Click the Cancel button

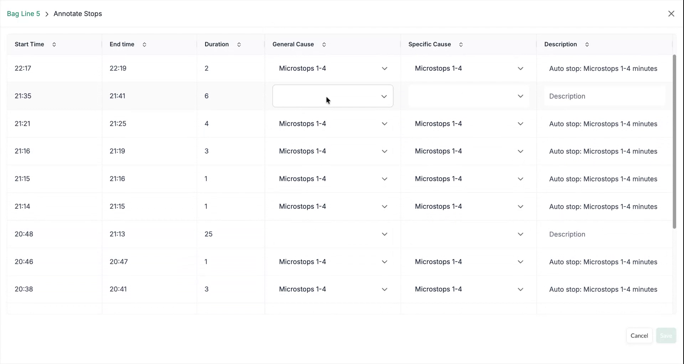point(639,336)
